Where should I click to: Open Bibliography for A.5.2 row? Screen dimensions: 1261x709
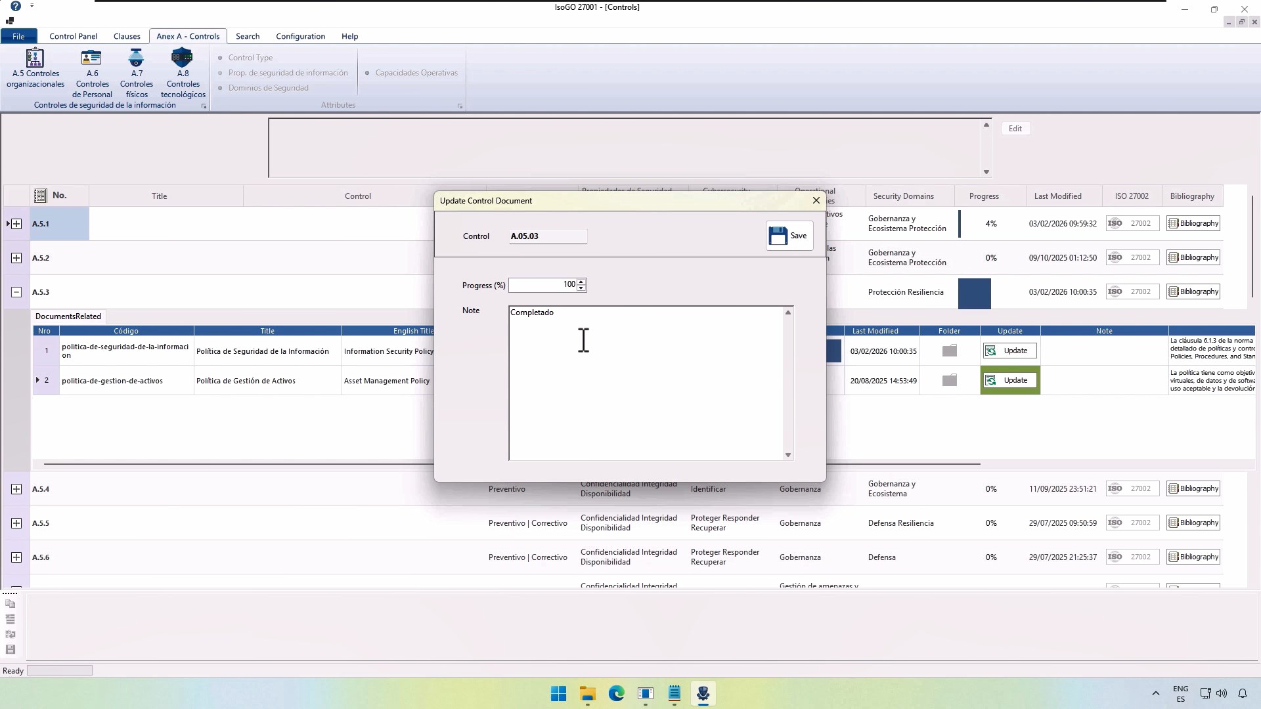(1193, 257)
